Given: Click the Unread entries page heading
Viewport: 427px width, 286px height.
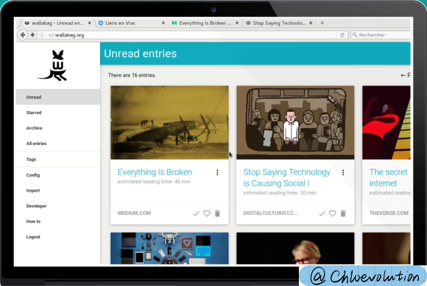Looking at the screenshot, I should coord(140,54).
